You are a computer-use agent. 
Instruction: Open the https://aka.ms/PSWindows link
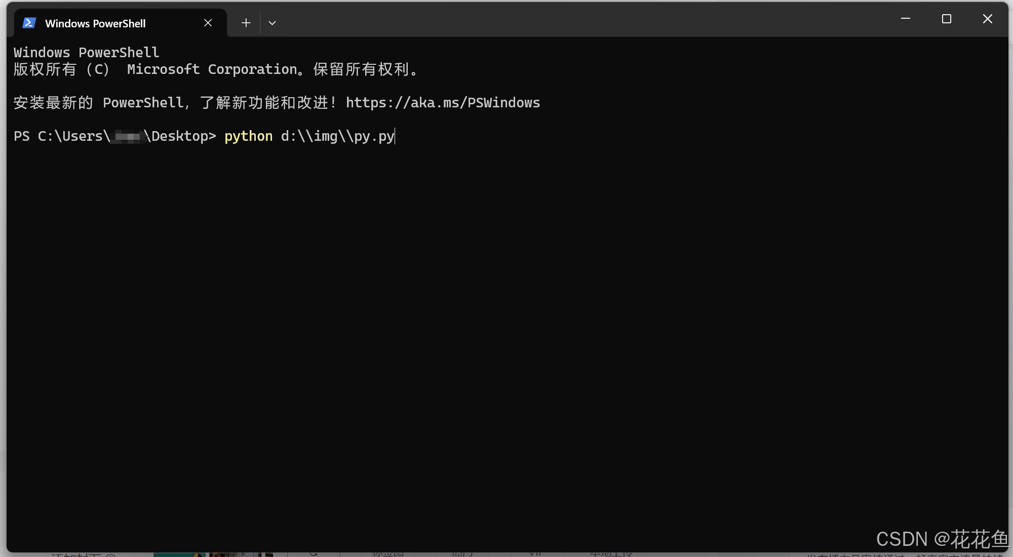point(443,103)
